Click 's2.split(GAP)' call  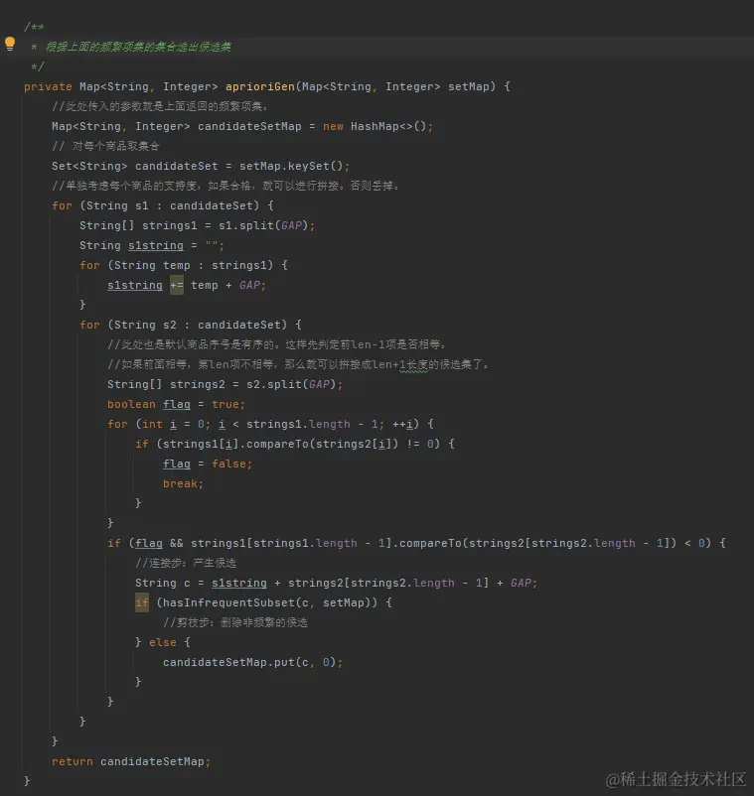tap(291, 384)
